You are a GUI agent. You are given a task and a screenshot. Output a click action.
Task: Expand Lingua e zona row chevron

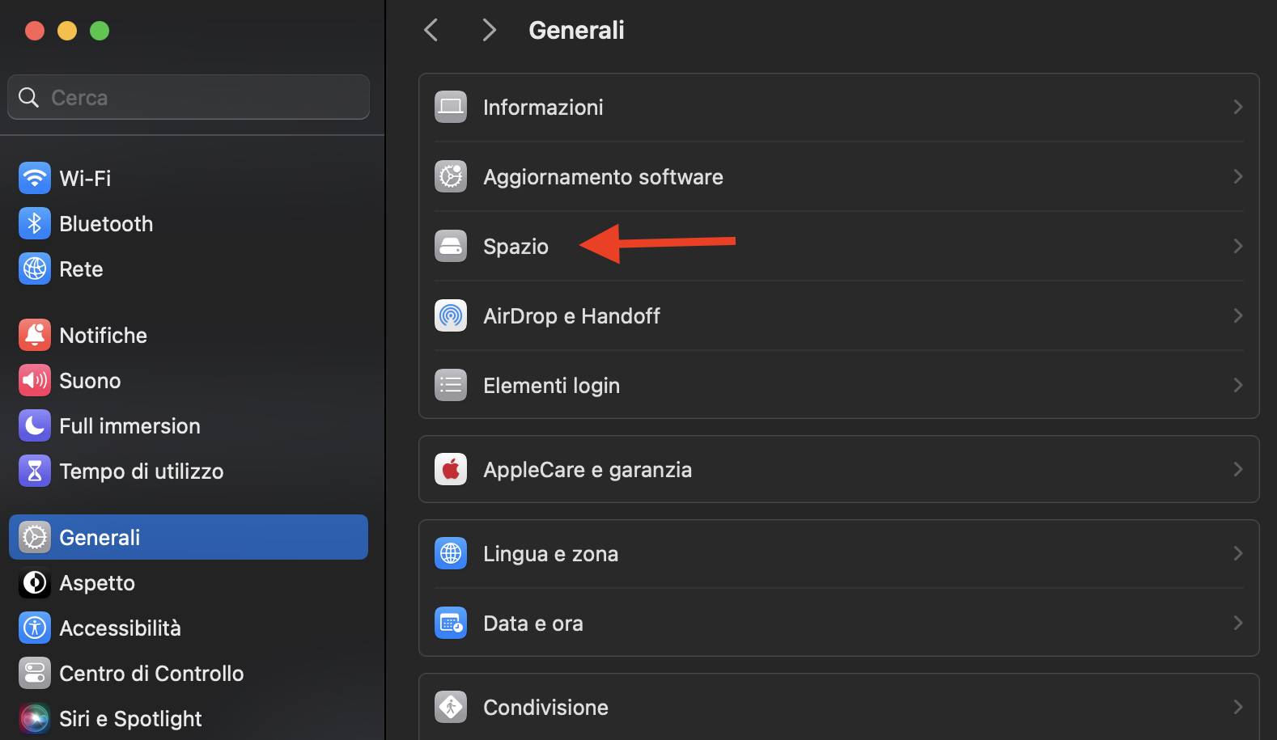click(x=1237, y=553)
